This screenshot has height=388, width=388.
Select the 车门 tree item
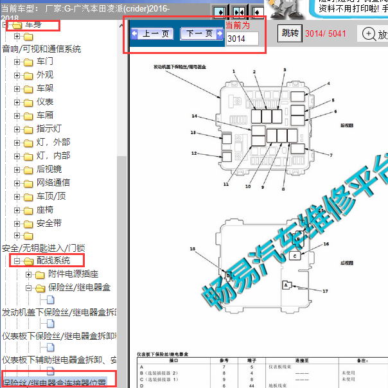pos(45,61)
